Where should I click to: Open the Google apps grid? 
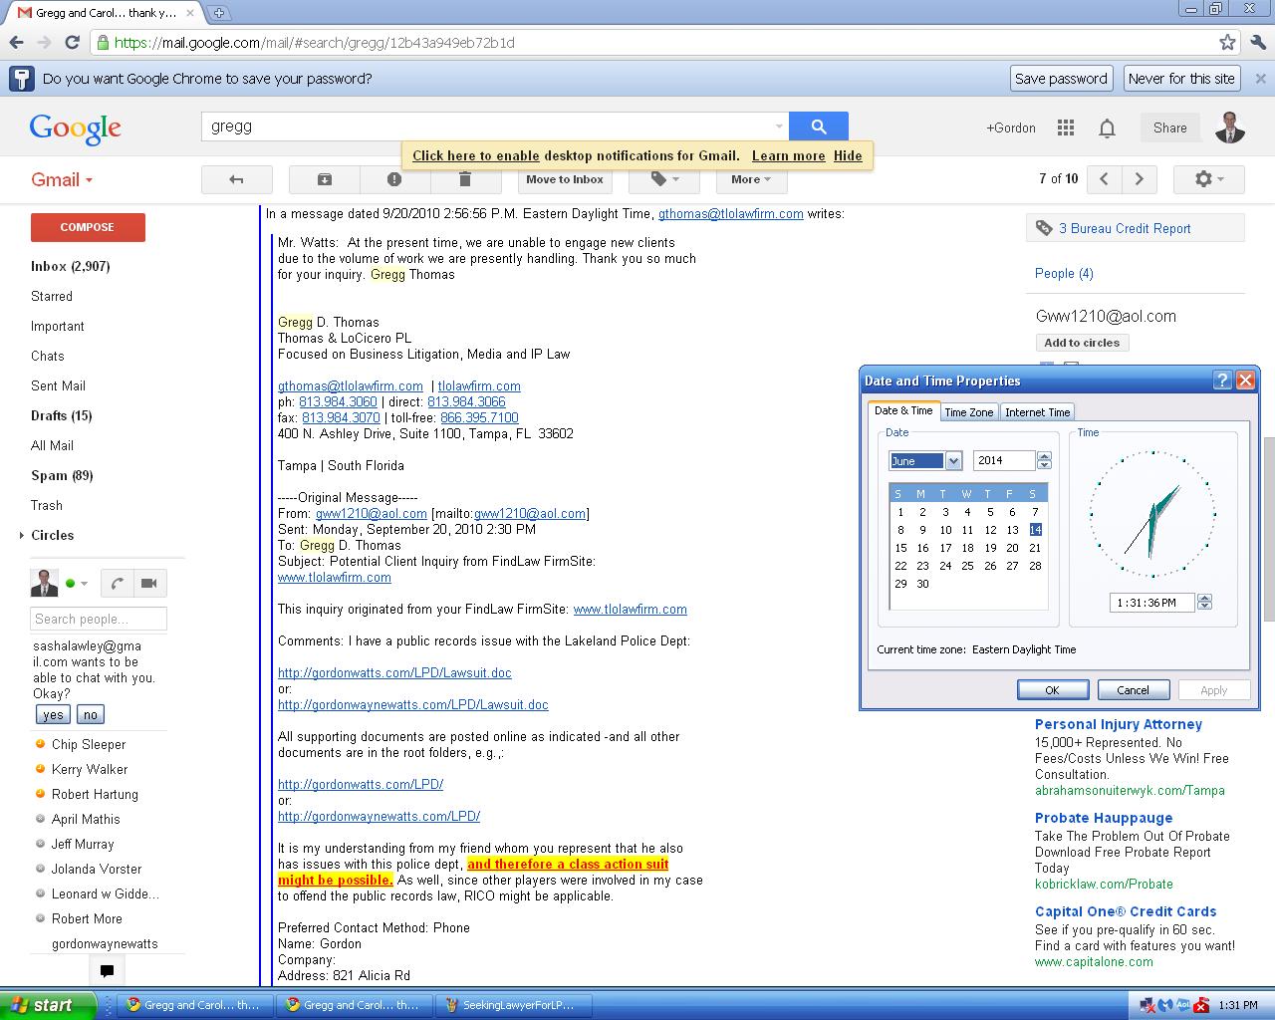[1066, 127]
